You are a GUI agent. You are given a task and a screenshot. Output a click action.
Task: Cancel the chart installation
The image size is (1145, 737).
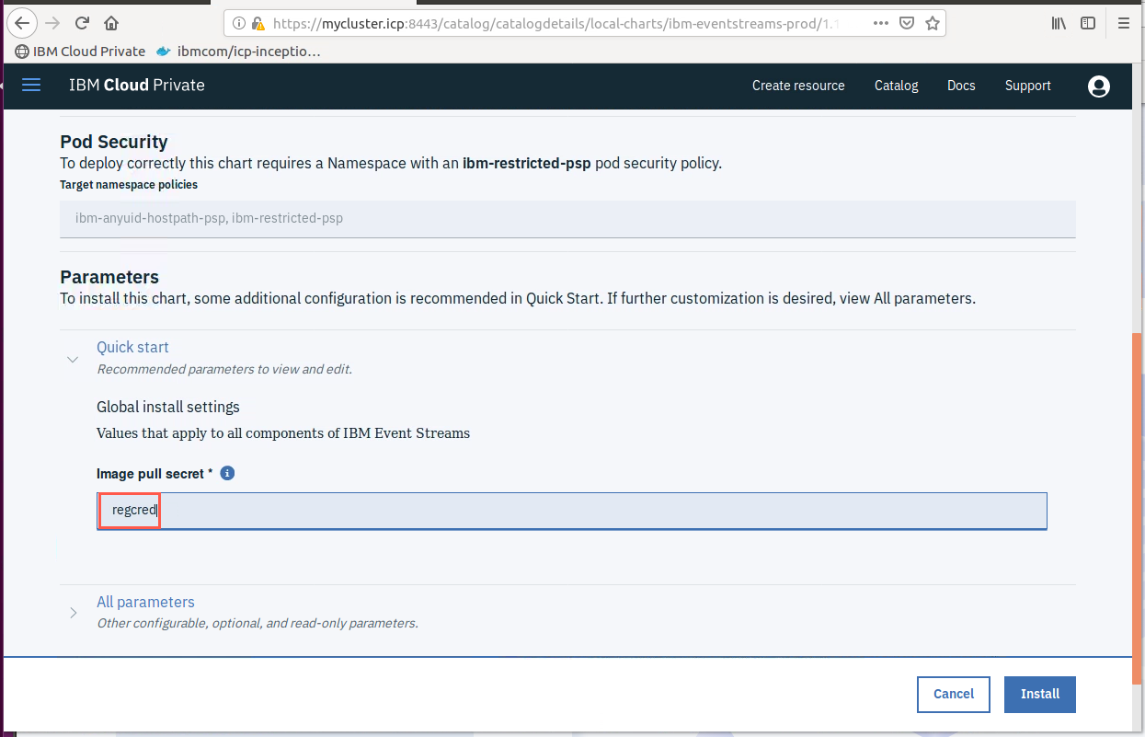pos(953,694)
